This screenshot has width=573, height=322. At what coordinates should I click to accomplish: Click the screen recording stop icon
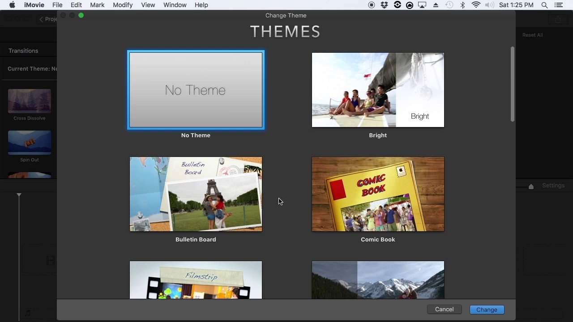(372, 5)
